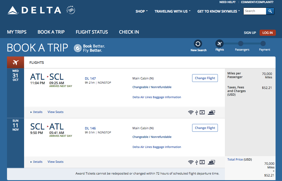The width and height of the screenshot is (282, 181).
Task: Click the Delta logo
Action: tap(34, 10)
